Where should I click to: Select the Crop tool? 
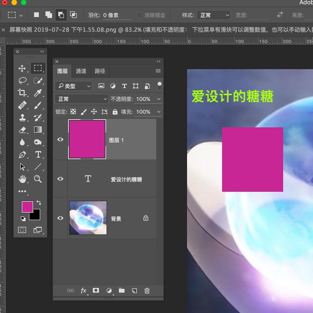pos(22,93)
